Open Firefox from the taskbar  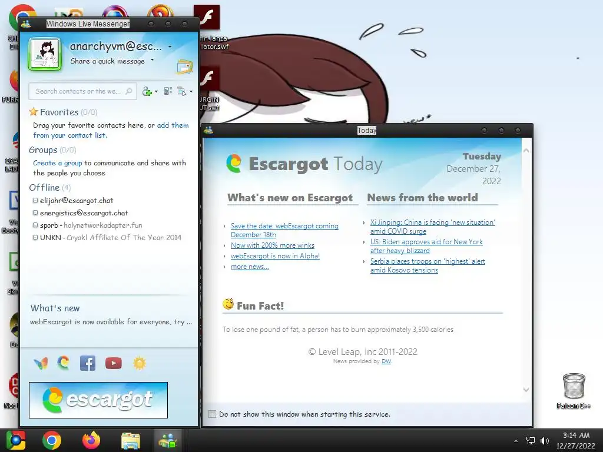point(91,440)
